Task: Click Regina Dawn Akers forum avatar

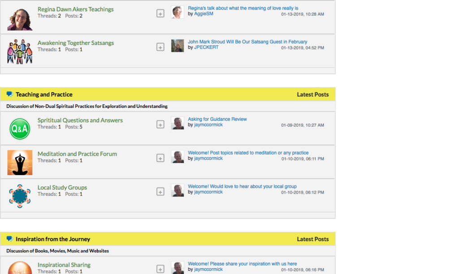Action: (x=20, y=18)
